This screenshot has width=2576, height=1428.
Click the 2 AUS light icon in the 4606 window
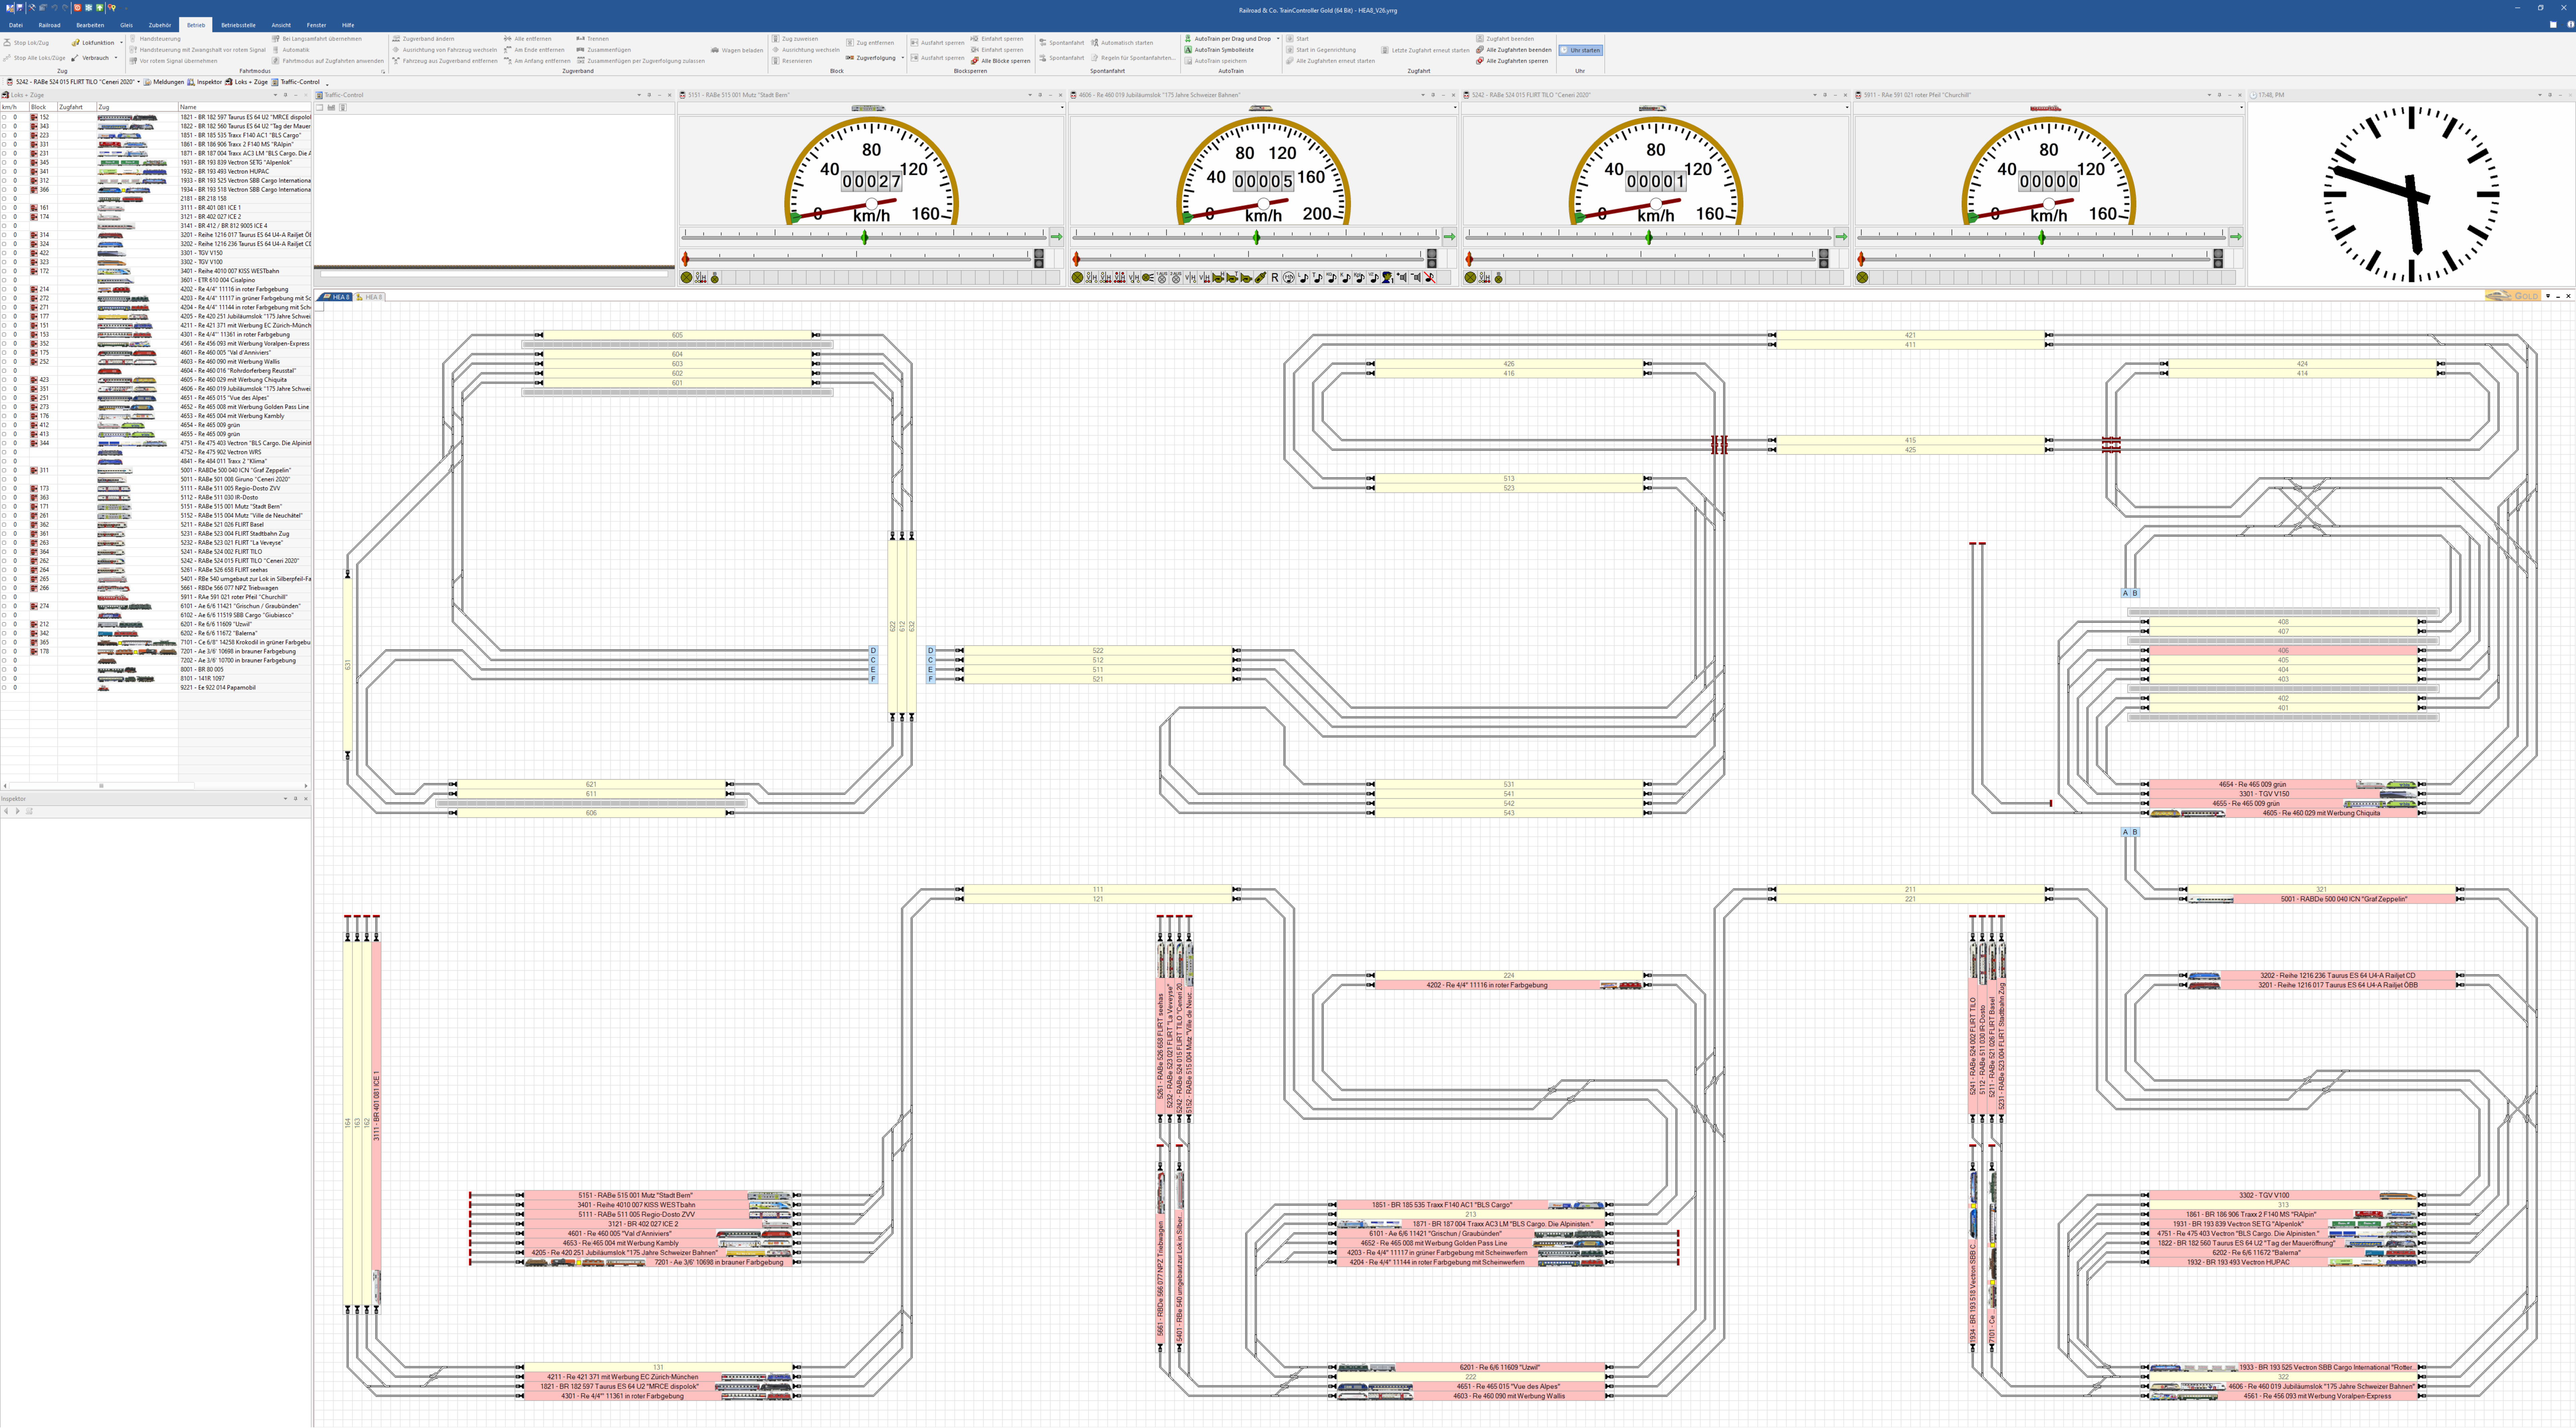tap(1176, 278)
